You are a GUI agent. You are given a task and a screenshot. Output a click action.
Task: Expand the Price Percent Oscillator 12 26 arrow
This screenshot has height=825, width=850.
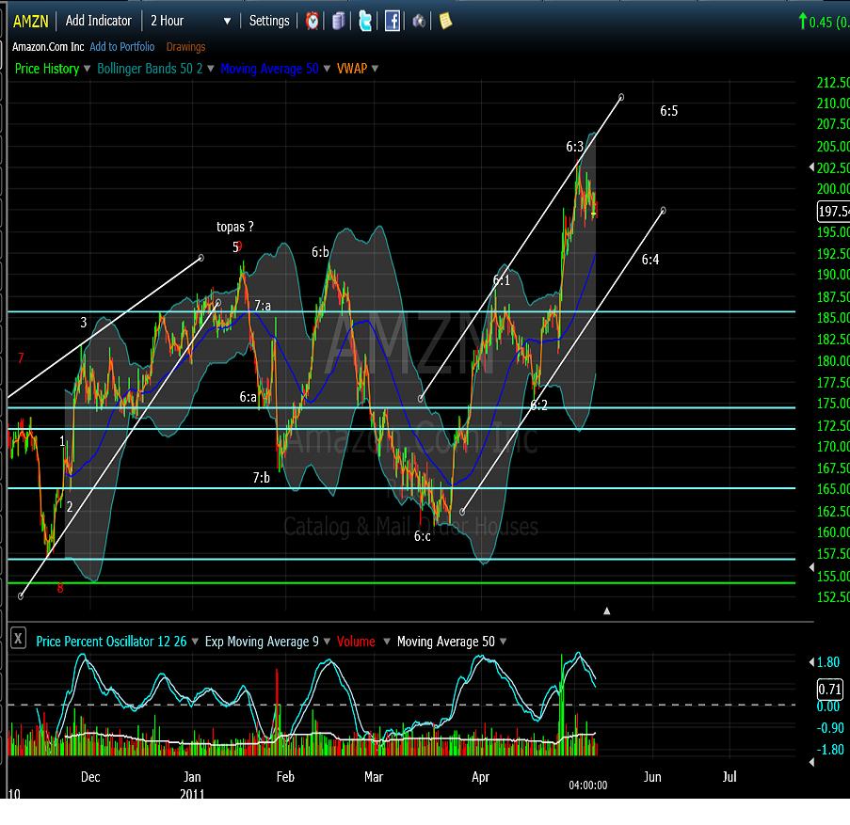[x=195, y=642]
